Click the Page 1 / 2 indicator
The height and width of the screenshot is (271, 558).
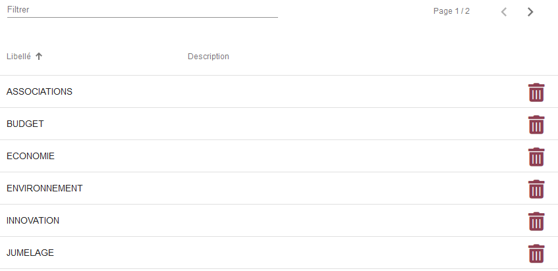[451, 12]
